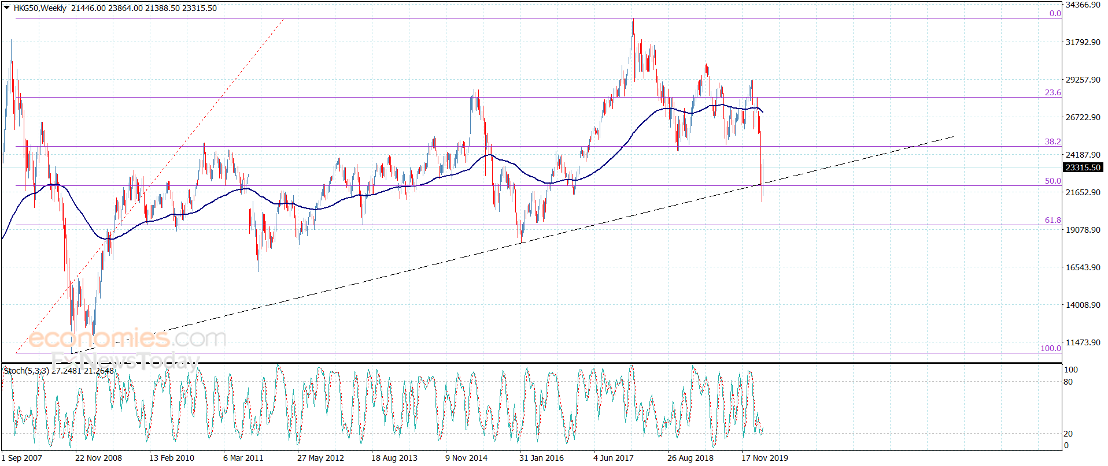Screen dimensions: 1108x466
Task: Select the 100.0 Fibonacci level label
Action: point(1051,348)
